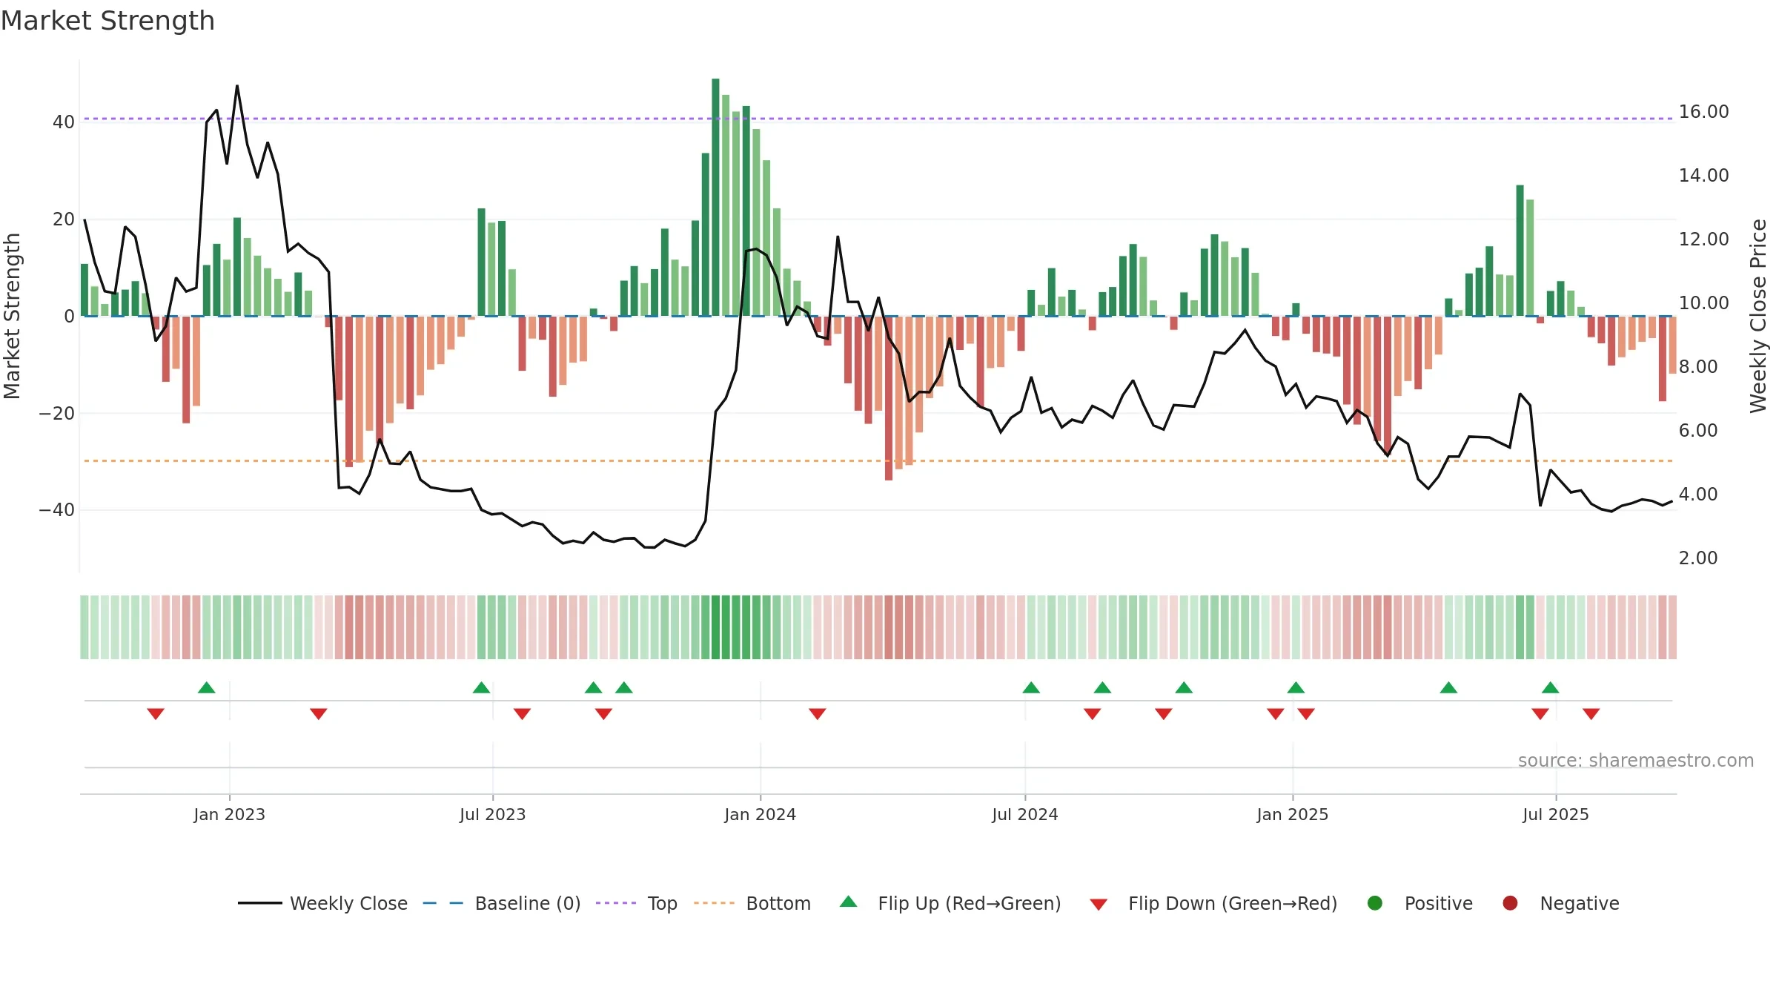1779x1001 pixels.
Task: Click the Jul 2023 x-axis label
Action: click(493, 814)
